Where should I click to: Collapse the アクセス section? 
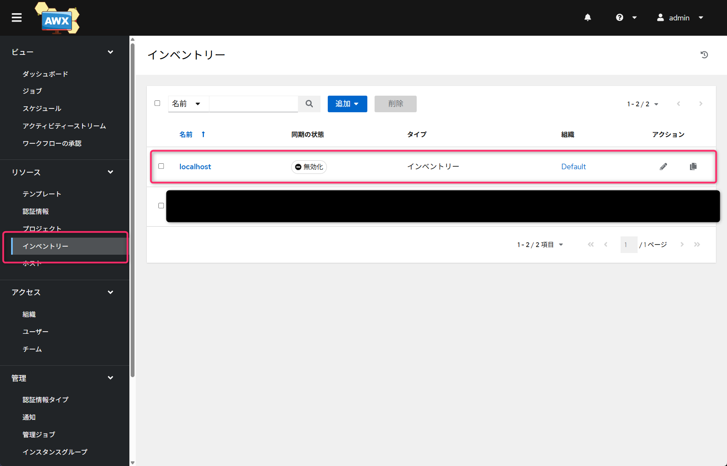coord(110,292)
